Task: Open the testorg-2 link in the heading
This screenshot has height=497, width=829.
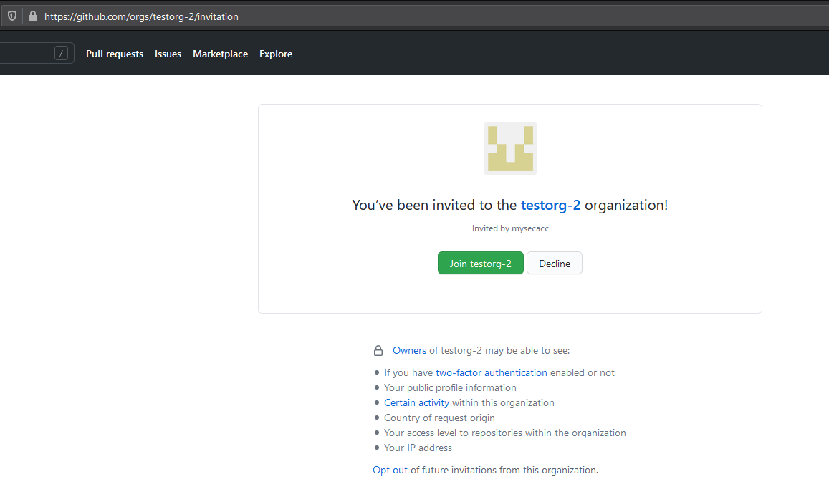Action: (x=550, y=205)
